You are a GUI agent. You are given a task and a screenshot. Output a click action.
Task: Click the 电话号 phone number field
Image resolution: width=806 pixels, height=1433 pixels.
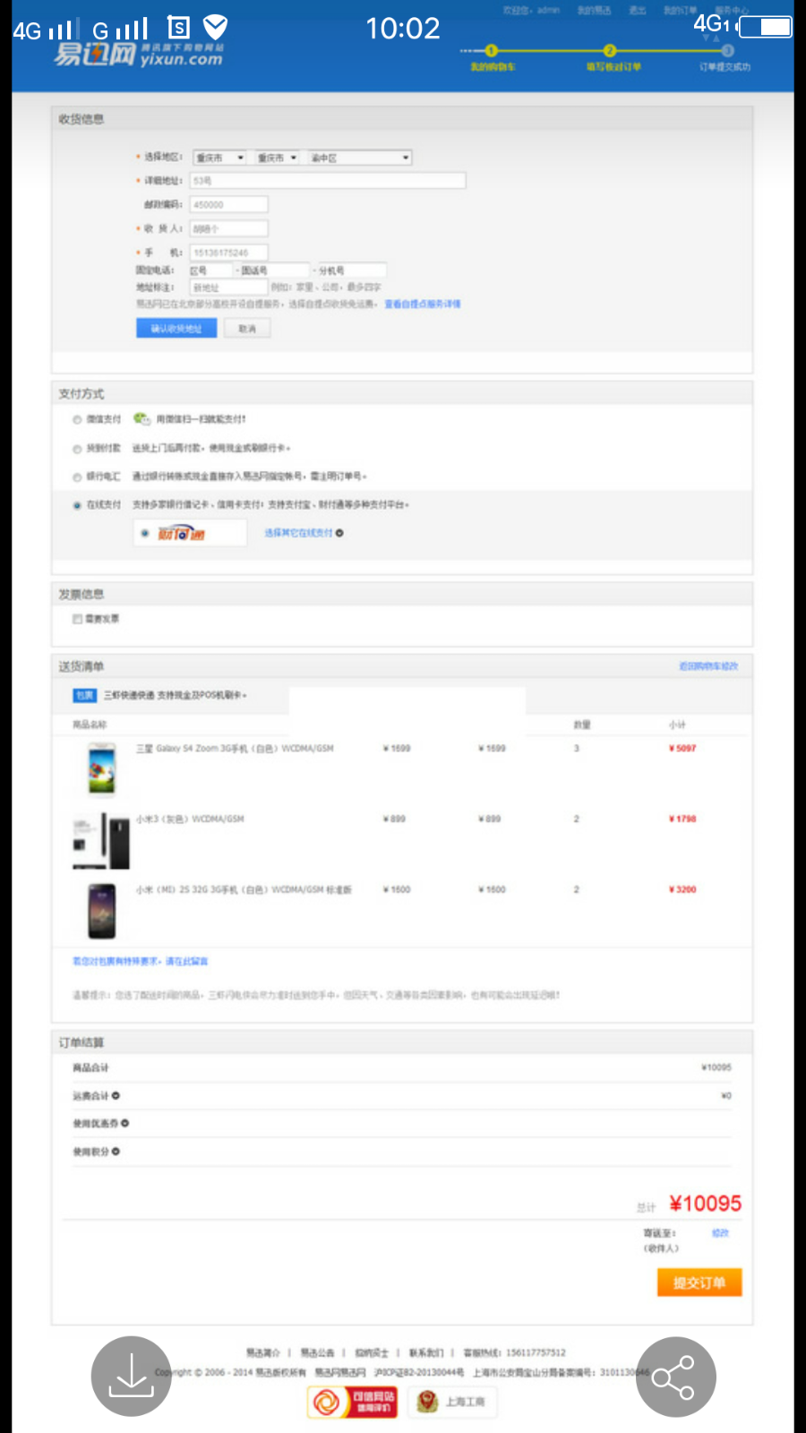274,270
